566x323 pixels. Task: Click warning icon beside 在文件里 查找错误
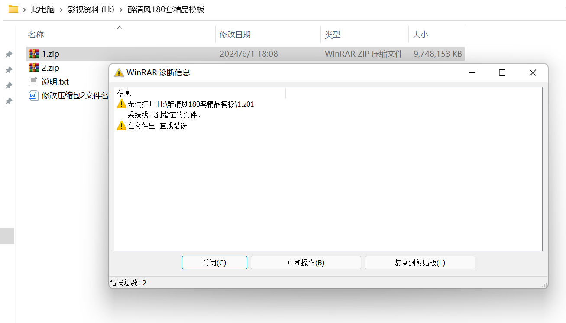[x=122, y=126]
